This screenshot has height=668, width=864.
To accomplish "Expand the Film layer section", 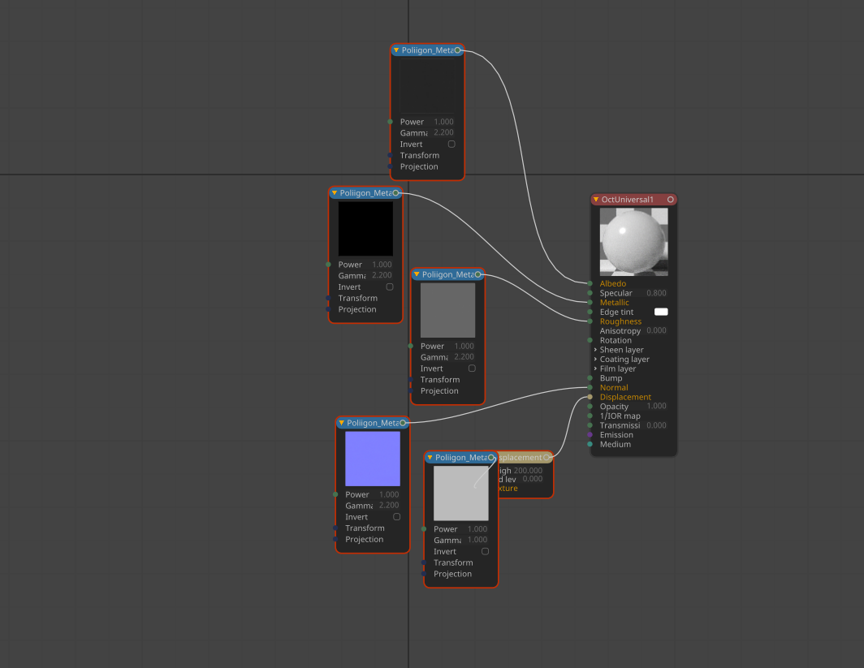I will (595, 369).
